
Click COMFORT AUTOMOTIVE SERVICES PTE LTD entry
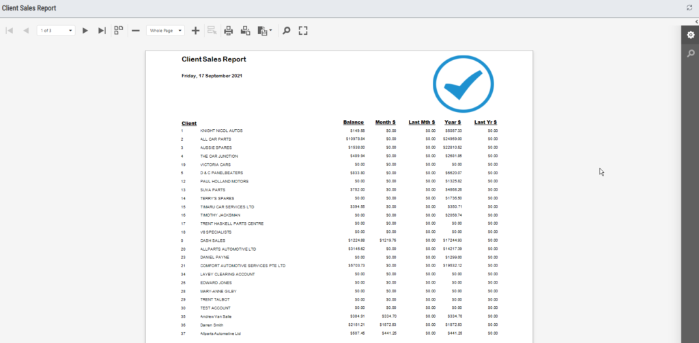(x=243, y=266)
